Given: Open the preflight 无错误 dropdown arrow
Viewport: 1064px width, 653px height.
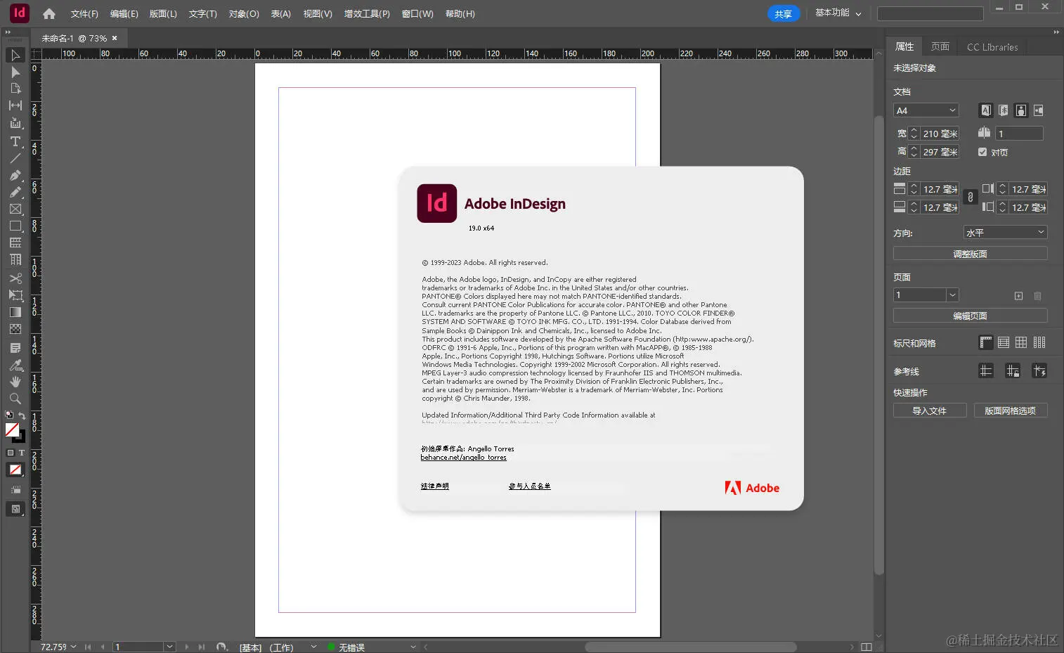Looking at the screenshot, I should (x=413, y=647).
